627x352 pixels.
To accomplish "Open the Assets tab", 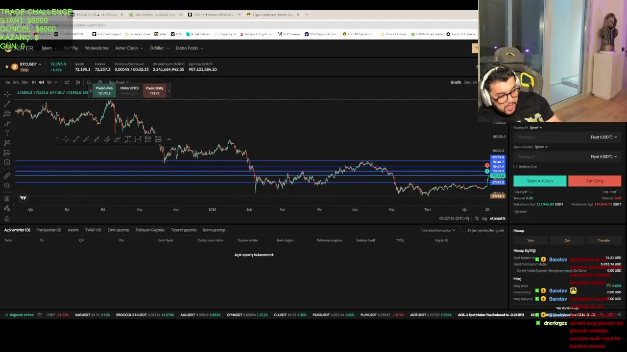I will [x=73, y=230].
